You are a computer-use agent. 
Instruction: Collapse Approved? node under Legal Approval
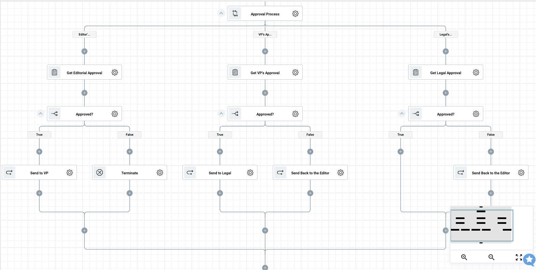402,113
